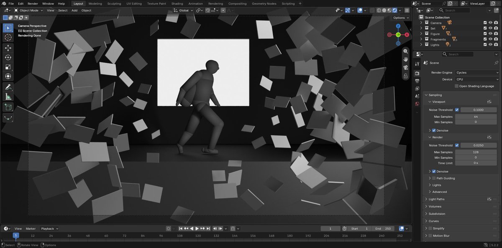Toggle the Render Noise Threshold checkbox
Screen dimensions: 502x248
click(x=457, y=145)
